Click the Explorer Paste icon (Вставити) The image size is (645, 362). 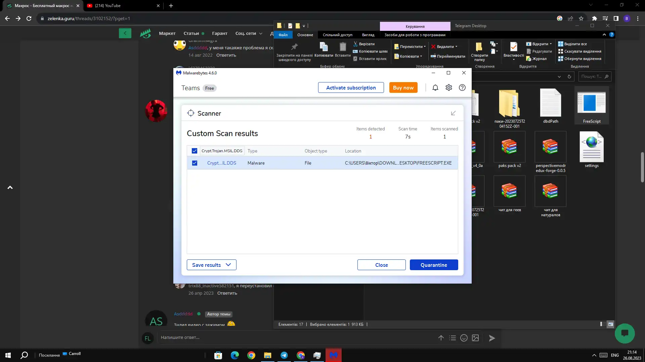point(343,47)
